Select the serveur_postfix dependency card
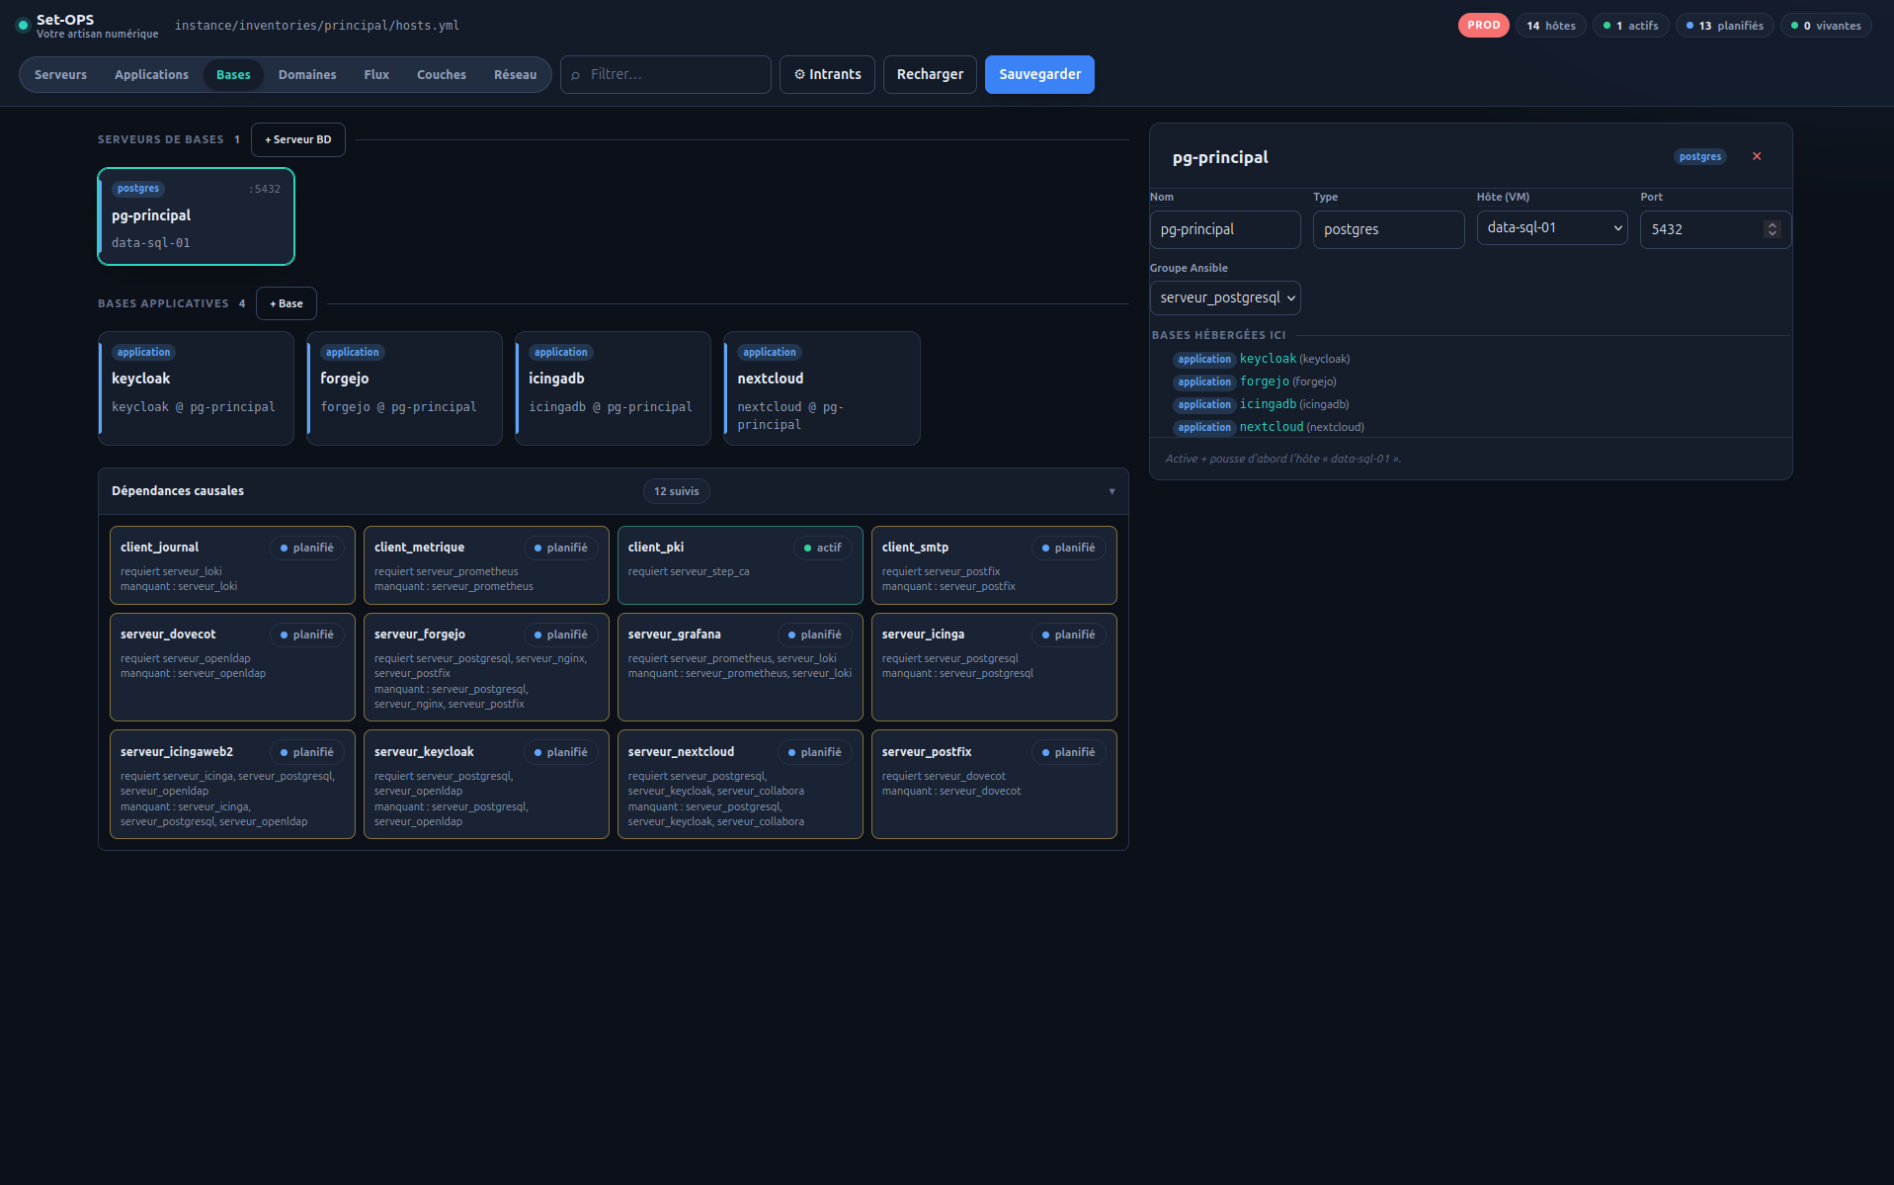 pos(994,785)
